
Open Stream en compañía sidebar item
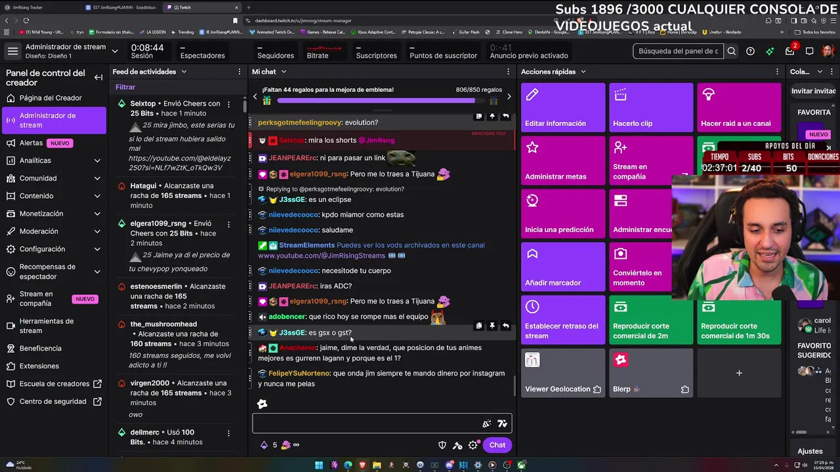click(53, 299)
